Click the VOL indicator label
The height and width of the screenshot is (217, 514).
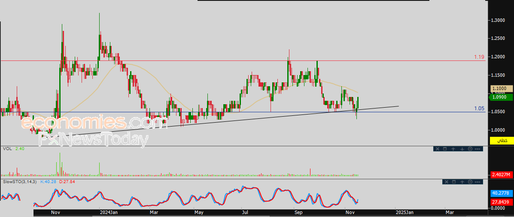pos(7,148)
